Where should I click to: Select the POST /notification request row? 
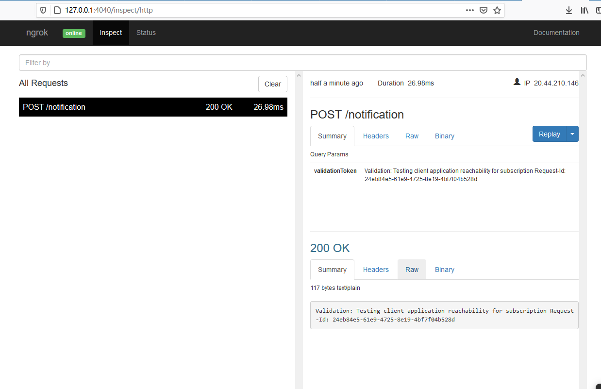[x=153, y=107]
